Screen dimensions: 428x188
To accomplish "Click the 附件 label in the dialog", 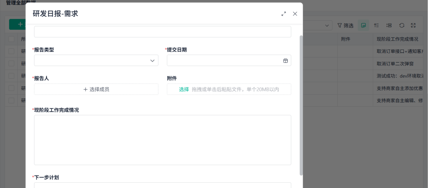I will (172, 78).
